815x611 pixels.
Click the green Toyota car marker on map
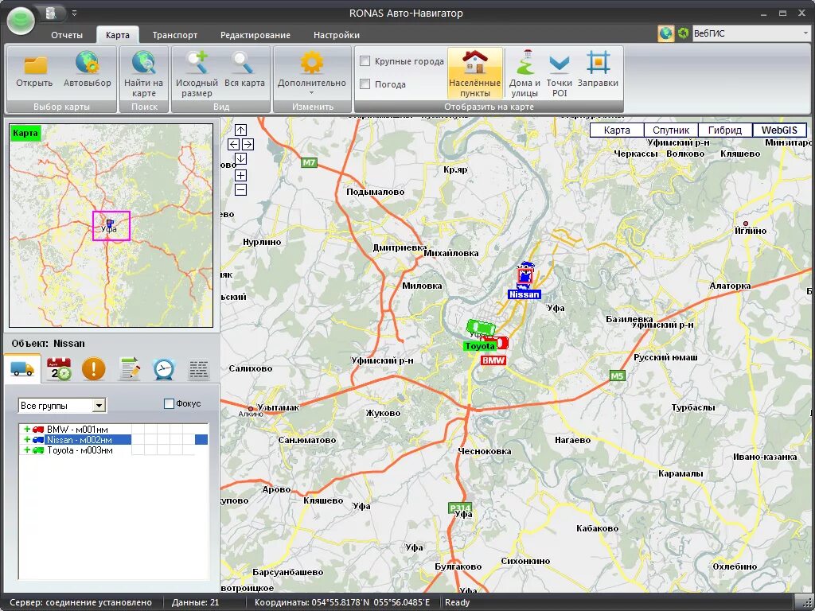[481, 328]
